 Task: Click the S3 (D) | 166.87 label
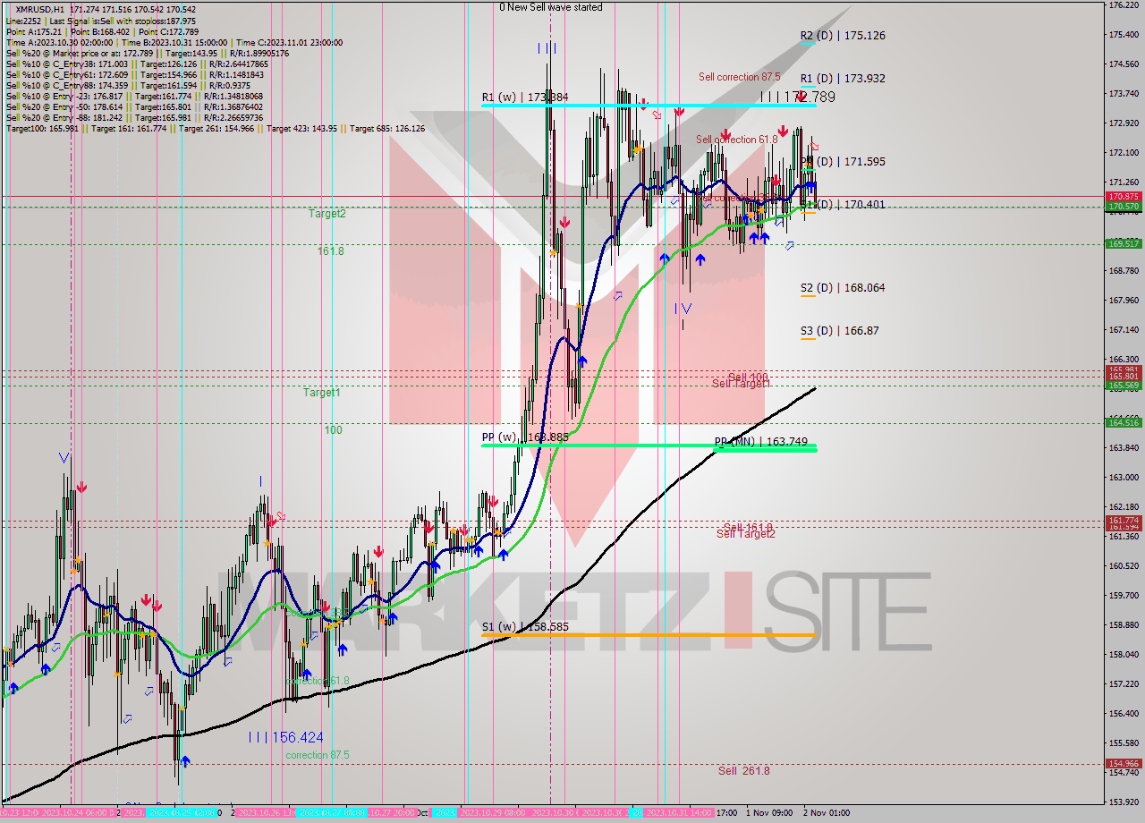(x=839, y=331)
